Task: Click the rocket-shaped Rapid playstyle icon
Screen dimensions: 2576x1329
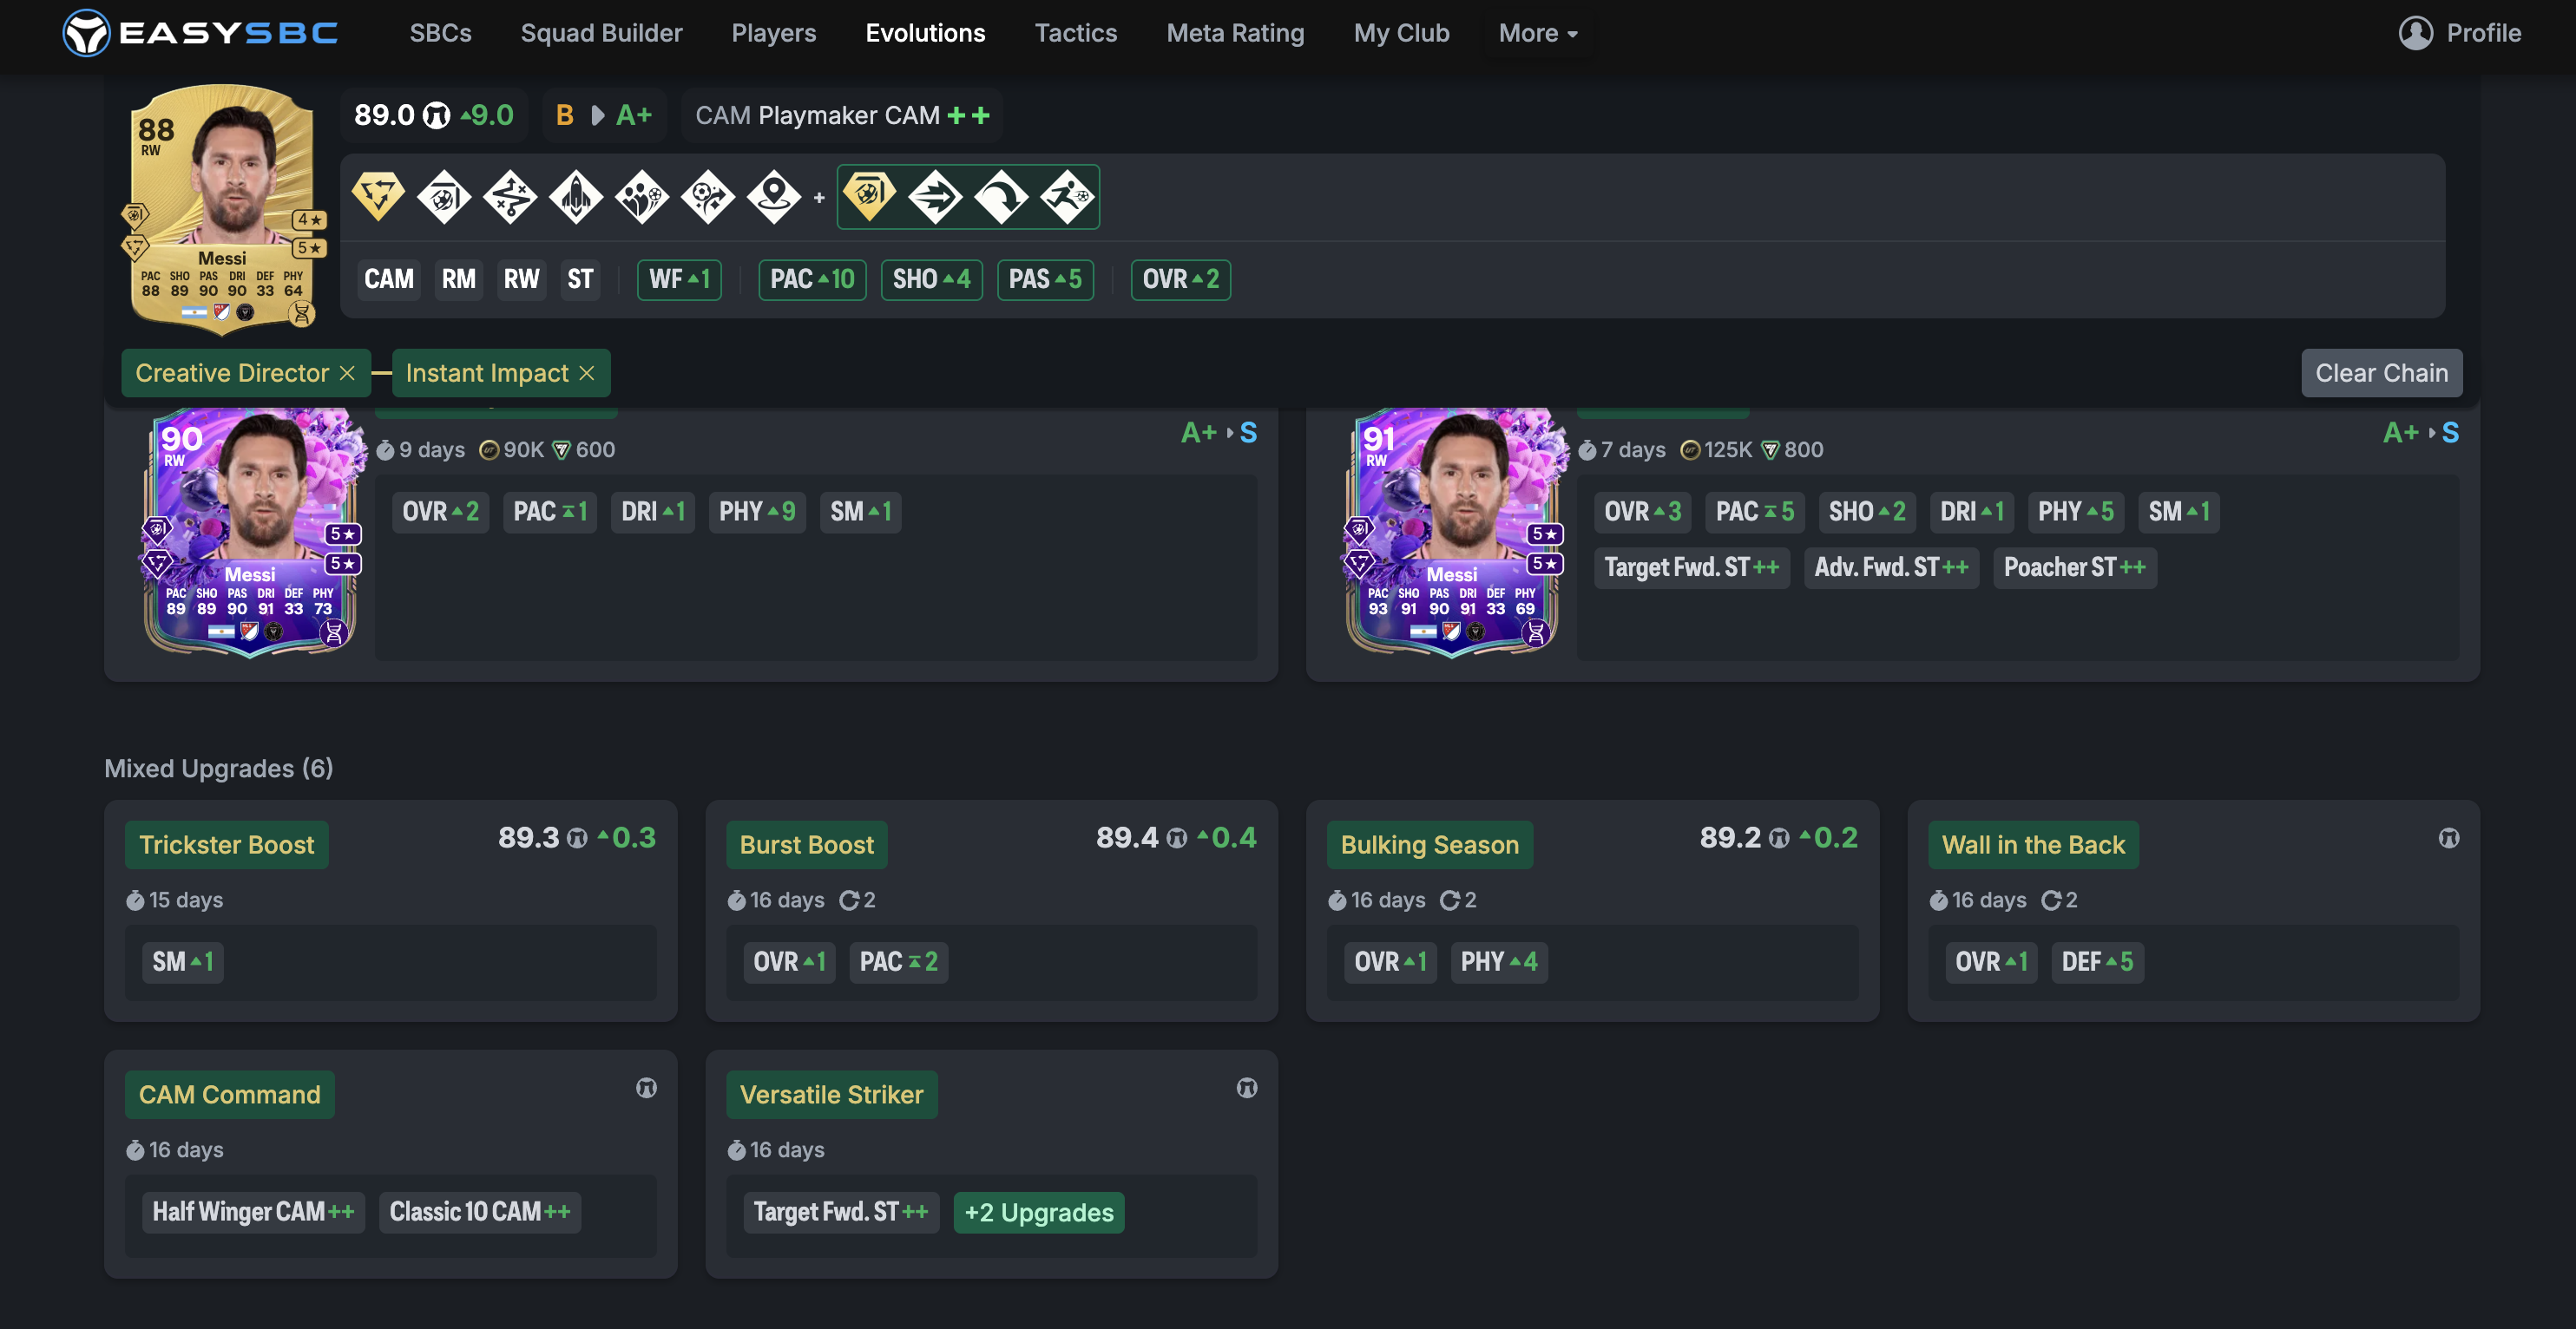Action: [x=575, y=197]
